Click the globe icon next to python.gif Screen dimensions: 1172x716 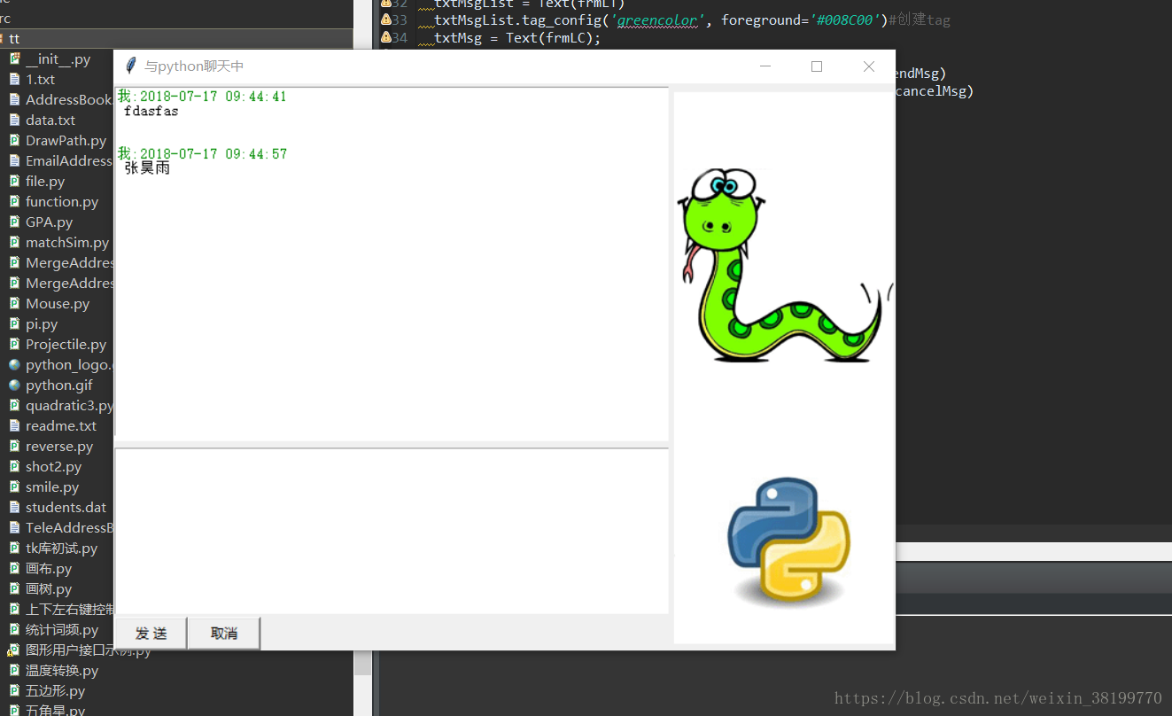coord(14,385)
